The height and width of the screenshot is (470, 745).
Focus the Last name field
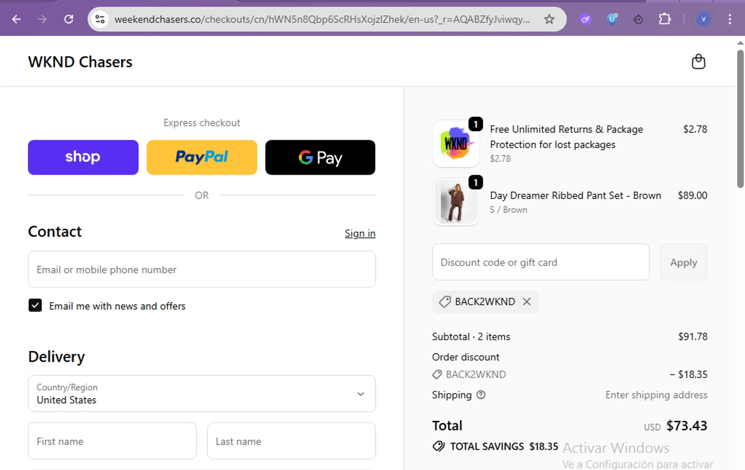[x=291, y=441]
